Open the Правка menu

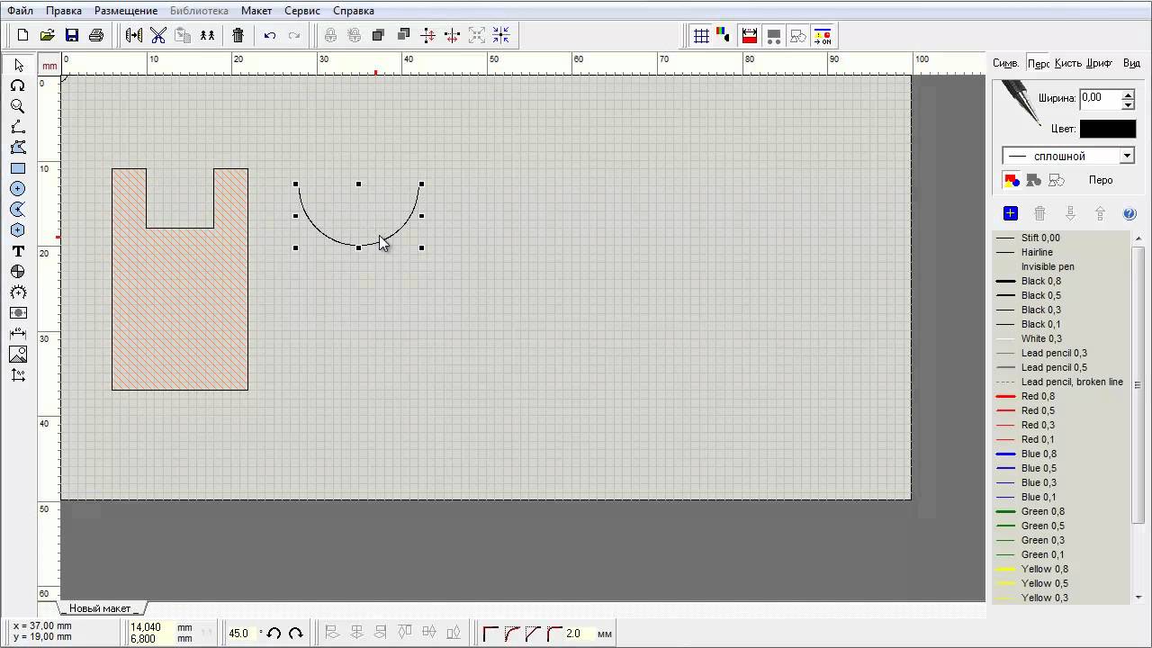(64, 11)
